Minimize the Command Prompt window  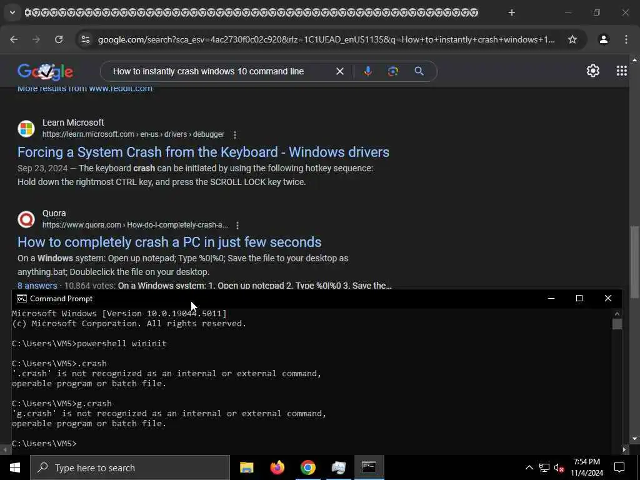(551, 298)
